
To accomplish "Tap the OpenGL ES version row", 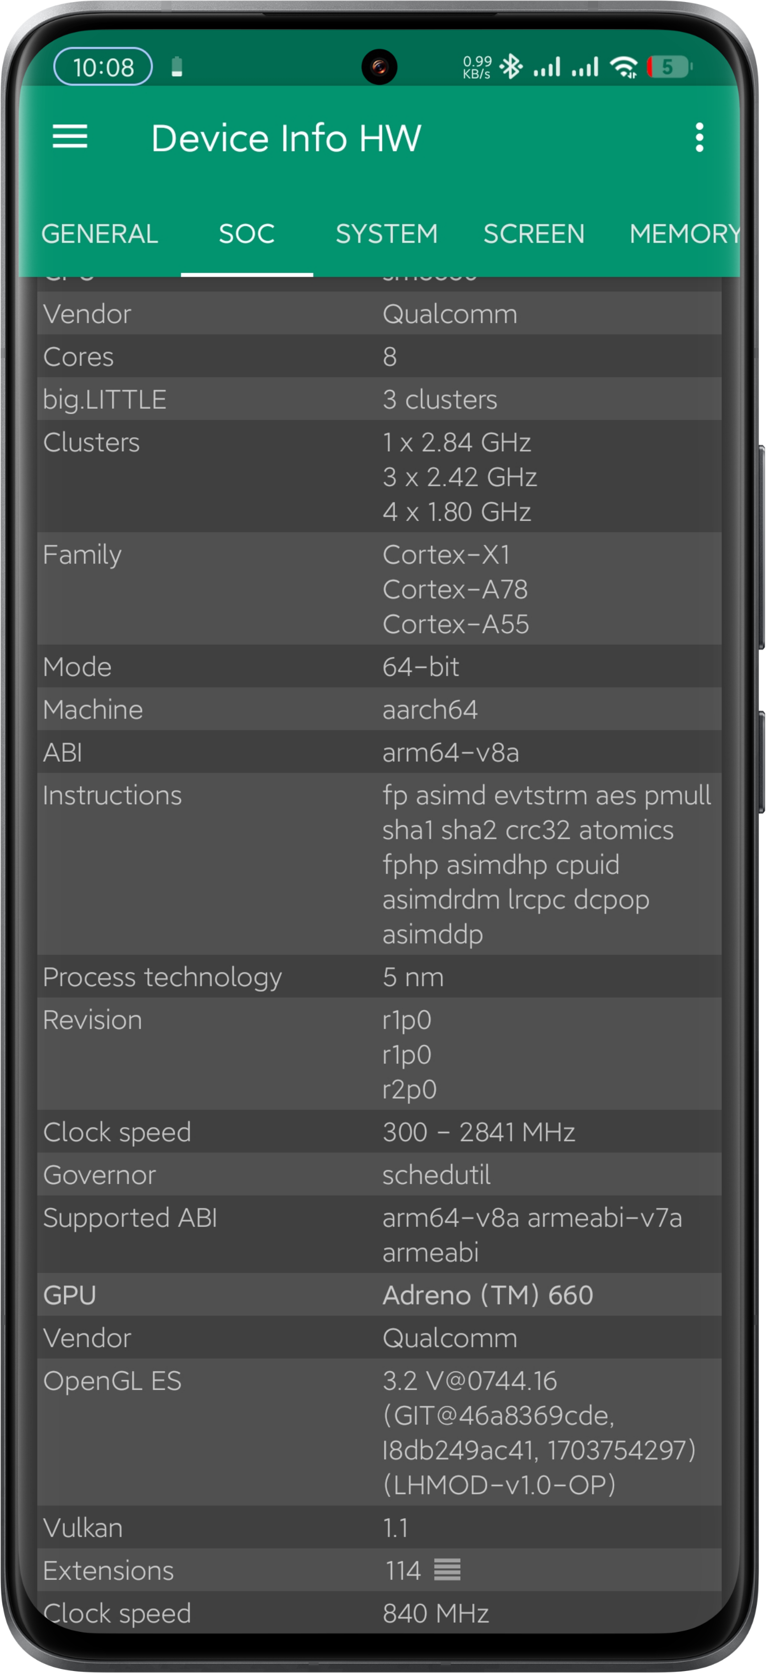I will 379,1432.
